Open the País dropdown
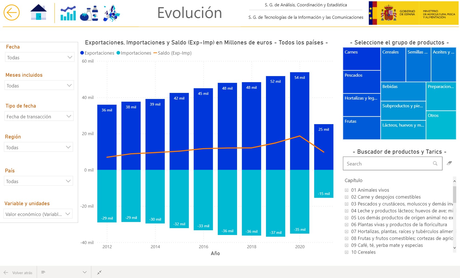Image resolution: width=460 pixels, height=278 pixels. click(x=39, y=181)
